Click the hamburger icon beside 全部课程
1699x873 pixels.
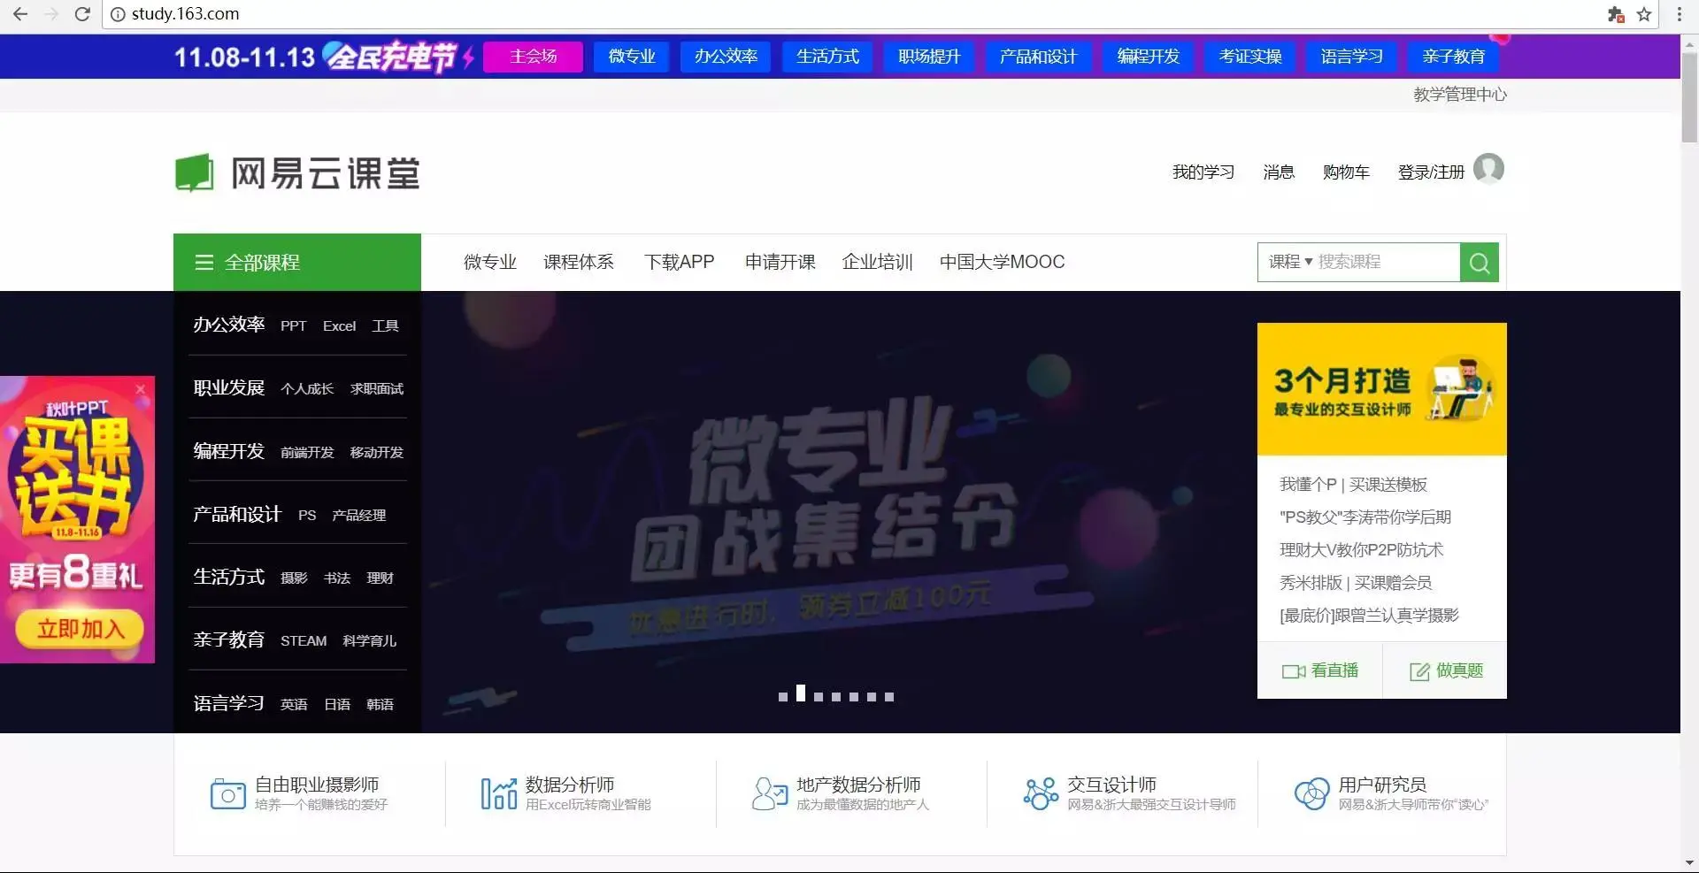coord(204,263)
